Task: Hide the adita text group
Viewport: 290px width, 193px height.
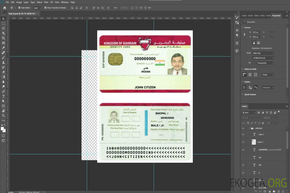Action: pyautogui.click(x=243, y=128)
